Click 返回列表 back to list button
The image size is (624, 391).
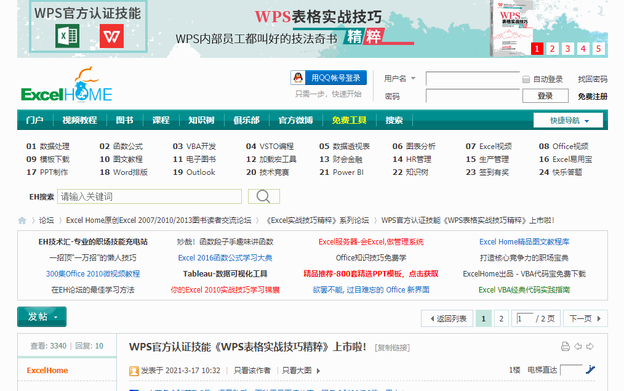447,318
